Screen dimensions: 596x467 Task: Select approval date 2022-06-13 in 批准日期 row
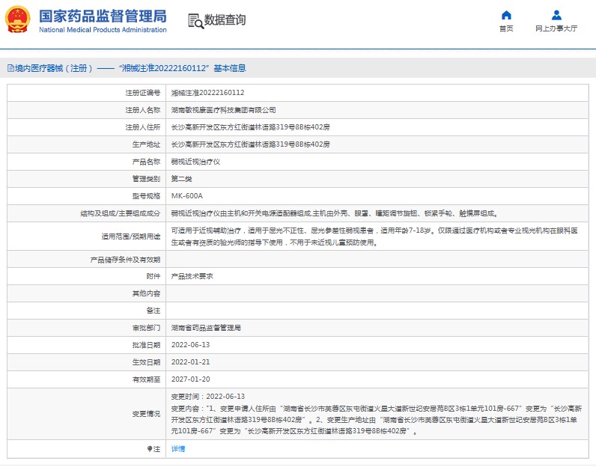click(190, 345)
